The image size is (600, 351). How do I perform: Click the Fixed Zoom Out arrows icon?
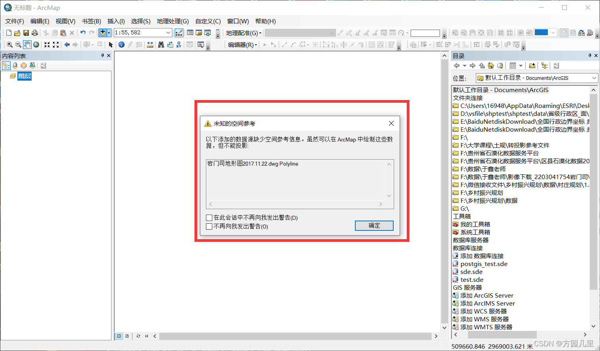click(x=56, y=45)
